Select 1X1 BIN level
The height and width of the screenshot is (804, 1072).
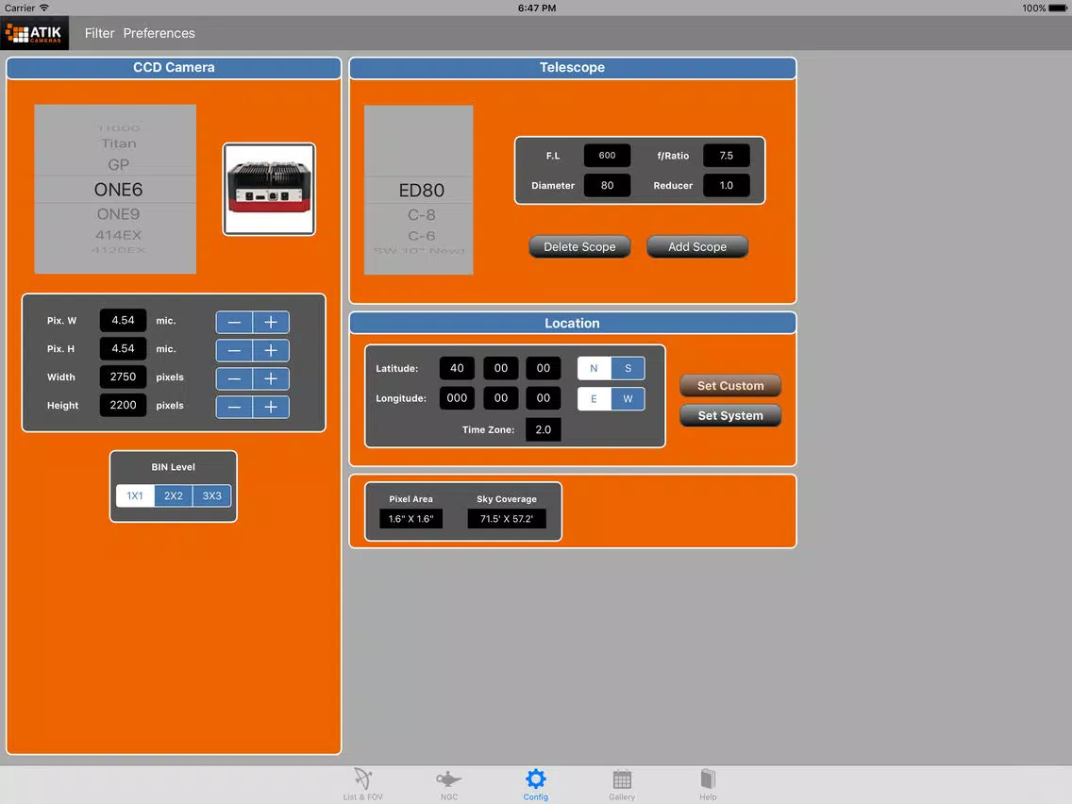coord(135,495)
